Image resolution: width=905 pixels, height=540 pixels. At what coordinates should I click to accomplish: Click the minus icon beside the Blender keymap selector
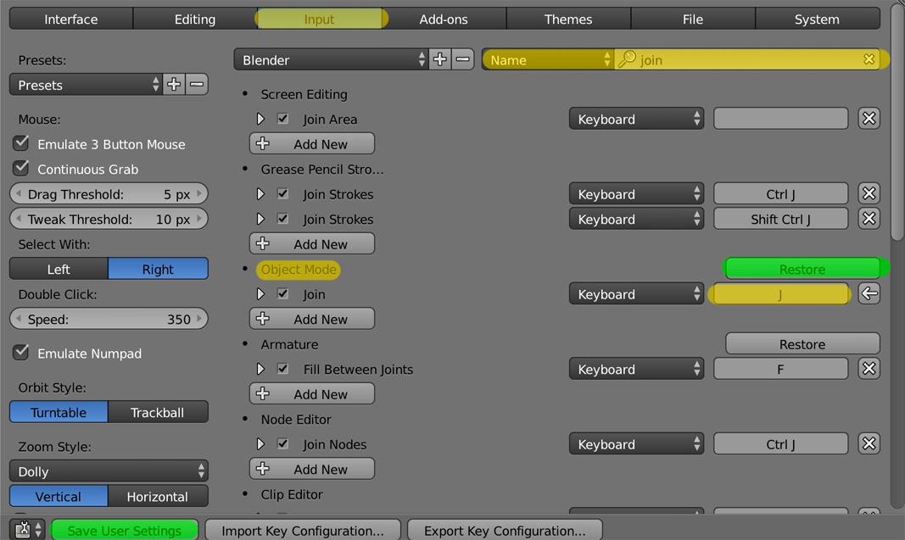pyautogui.click(x=462, y=58)
